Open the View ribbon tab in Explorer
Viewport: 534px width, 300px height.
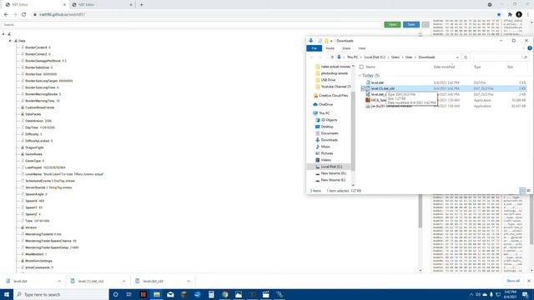361,48
